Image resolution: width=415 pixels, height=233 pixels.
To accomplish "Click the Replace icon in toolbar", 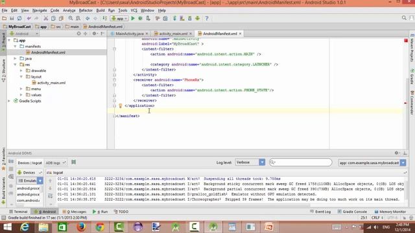I will point(78,18).
